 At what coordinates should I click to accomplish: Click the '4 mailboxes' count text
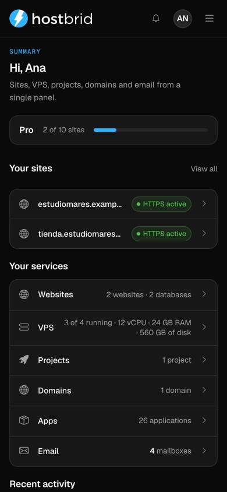[x=171, y=451]
